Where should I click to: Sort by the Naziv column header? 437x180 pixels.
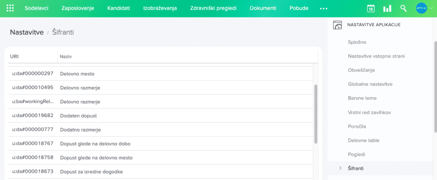[x=65, y=56]
